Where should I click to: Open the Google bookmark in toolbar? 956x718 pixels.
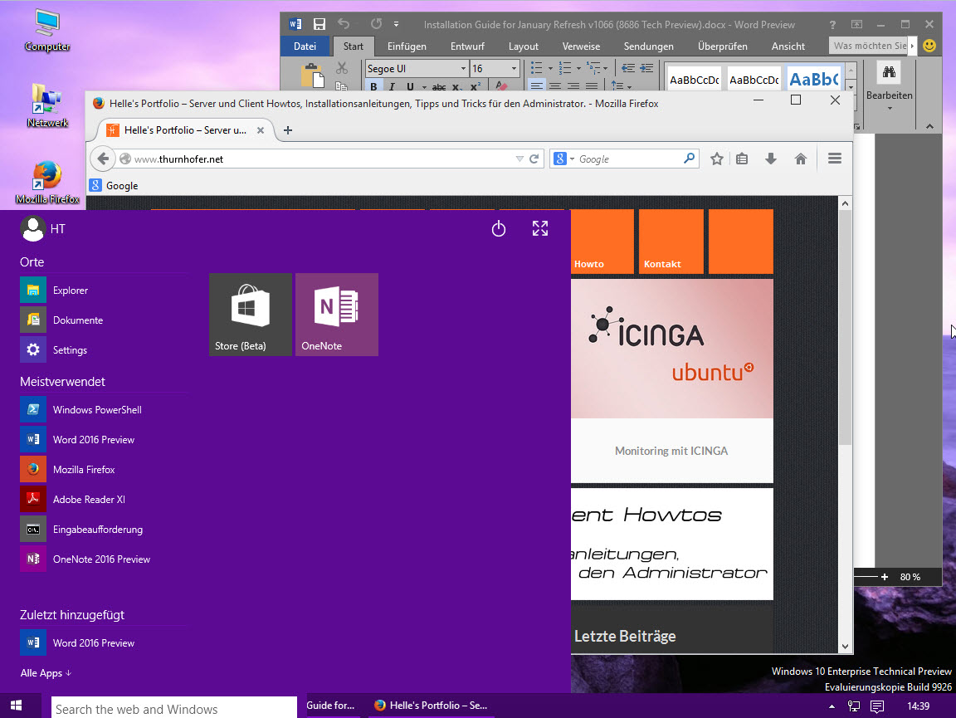coord(114,185)
